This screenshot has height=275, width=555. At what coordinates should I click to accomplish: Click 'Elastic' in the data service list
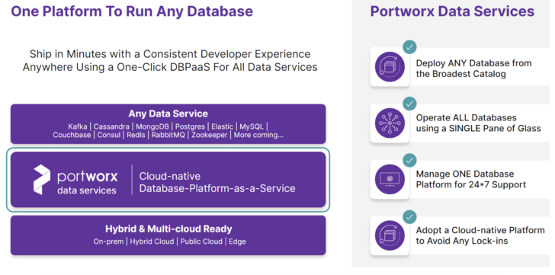coord(223,126)
